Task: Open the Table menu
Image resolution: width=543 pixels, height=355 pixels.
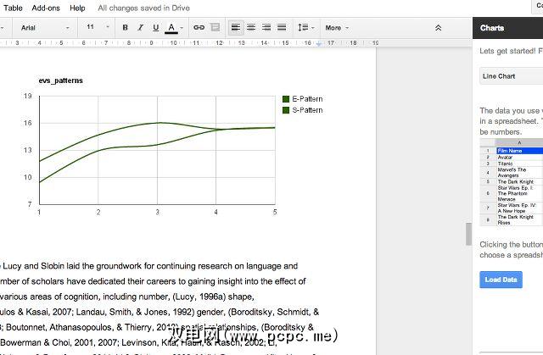Action: [13, 8]
